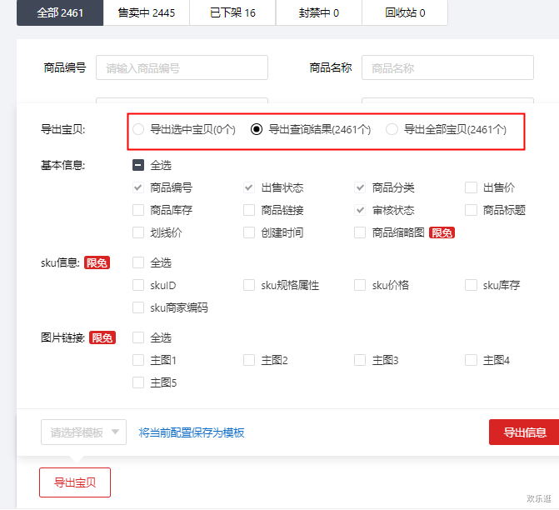Check the 主图5 checkbox
This screenshot has height=510, width=559.
138,382
